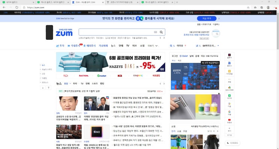279x149 pixels.
Task: Advance the 쇼핑 widget to the next page
Action: coord(217,131)
